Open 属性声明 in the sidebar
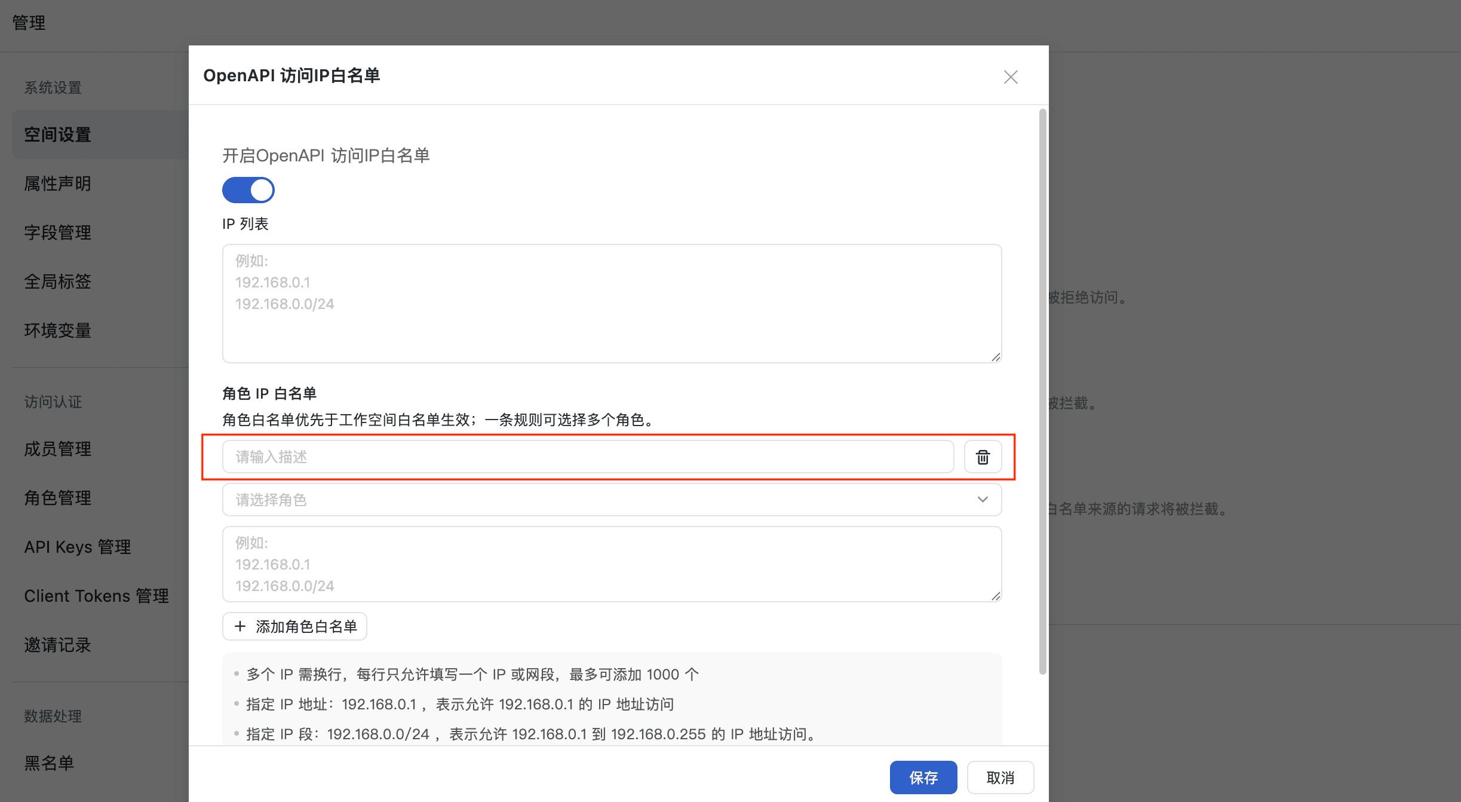Viewport: 1461px width, 802px height. [x=57, y=183]
